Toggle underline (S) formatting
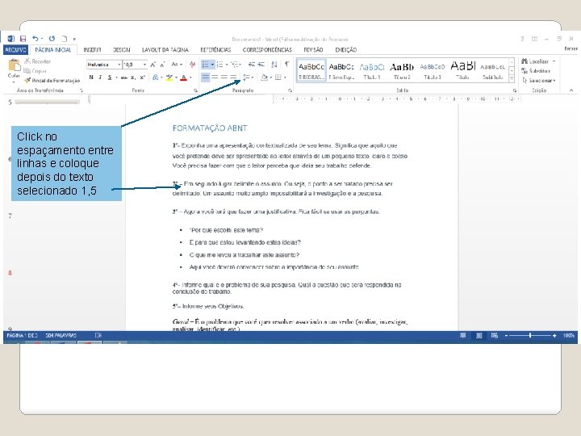The height and width of the screenshot is (436, 581). [x=110, y=78]
